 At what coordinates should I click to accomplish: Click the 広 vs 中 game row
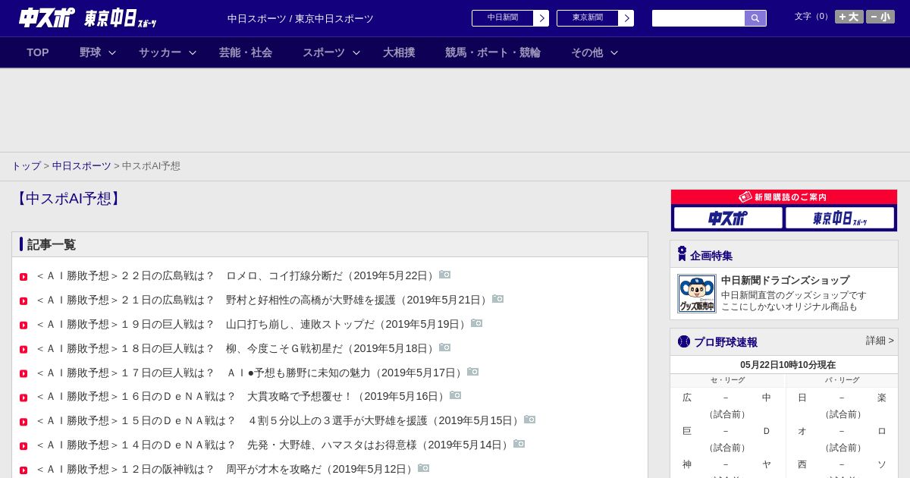click(727, 398)
